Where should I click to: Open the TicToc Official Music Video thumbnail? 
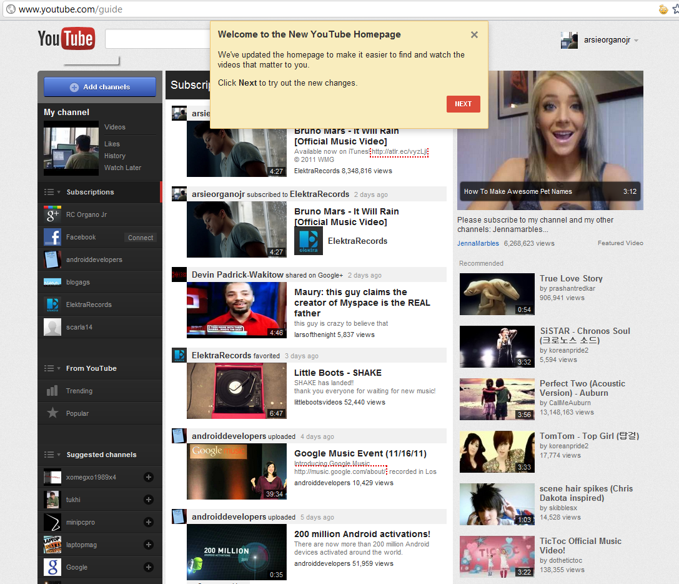point(497,556)
